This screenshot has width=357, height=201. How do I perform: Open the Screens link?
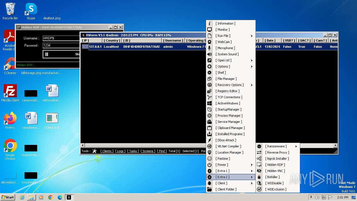[148, 151]
